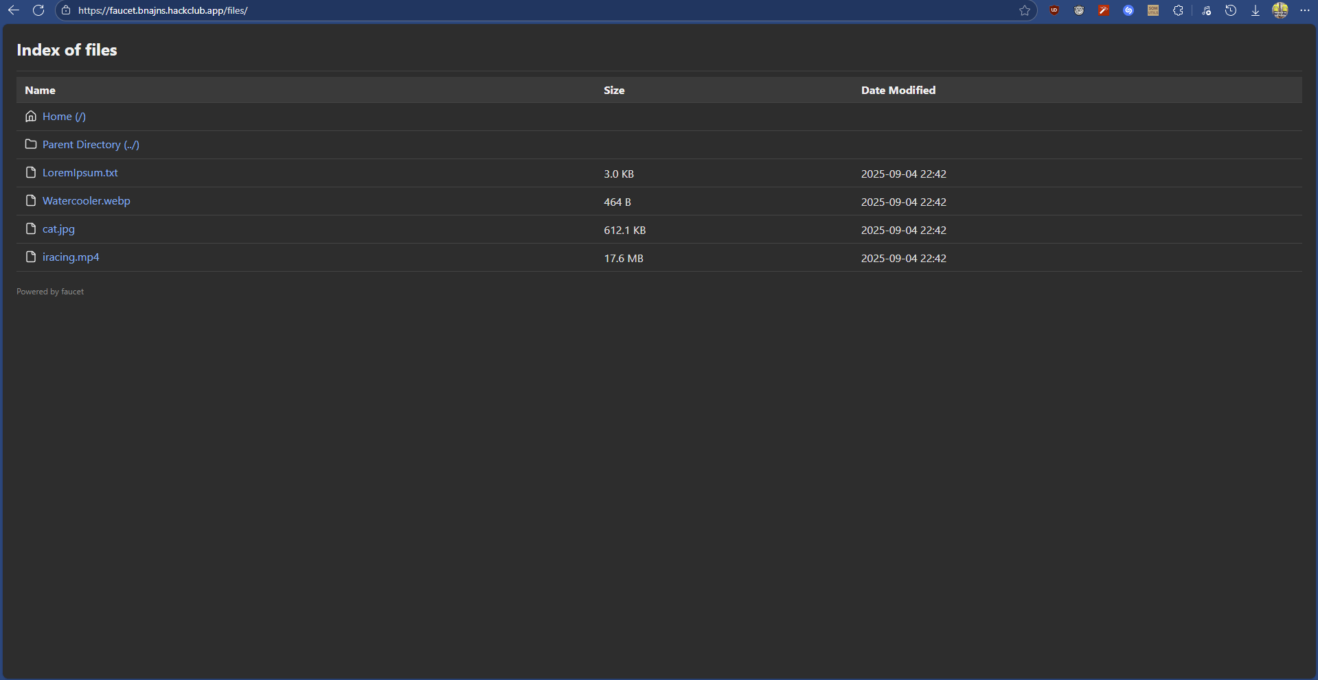Open the Extensions puzzle-piece menu
Viewport: 1318px width, 680px height.
1178,10
